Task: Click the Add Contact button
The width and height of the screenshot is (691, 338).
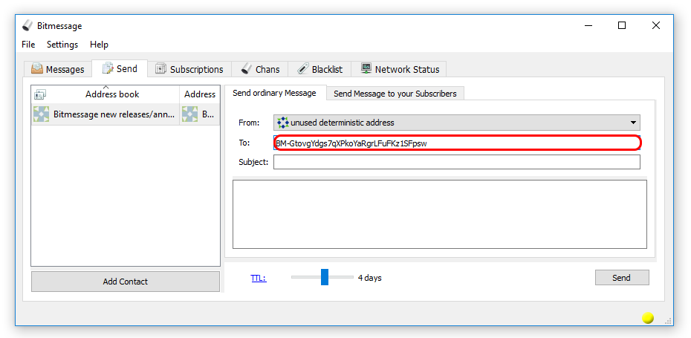Action: (125, 281)
